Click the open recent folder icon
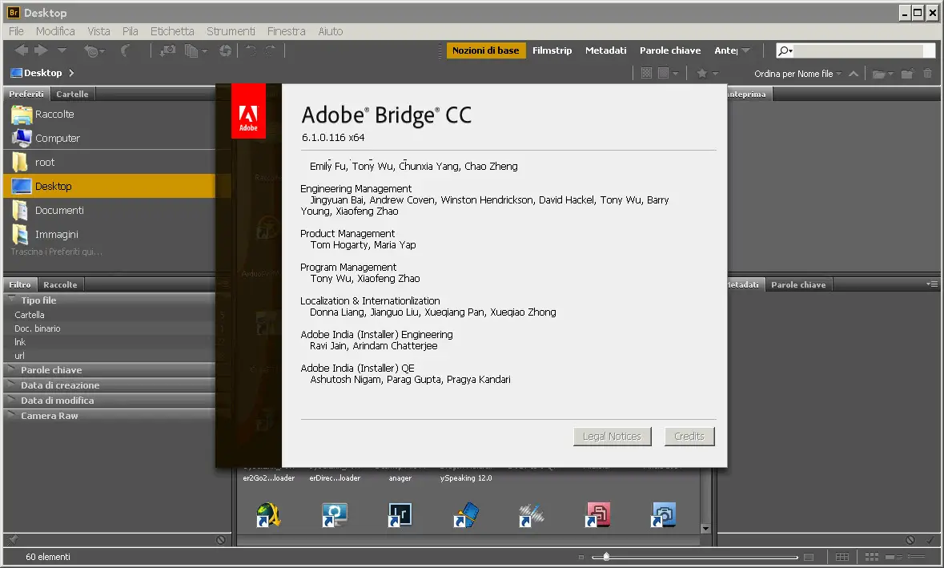 point(880,74)
